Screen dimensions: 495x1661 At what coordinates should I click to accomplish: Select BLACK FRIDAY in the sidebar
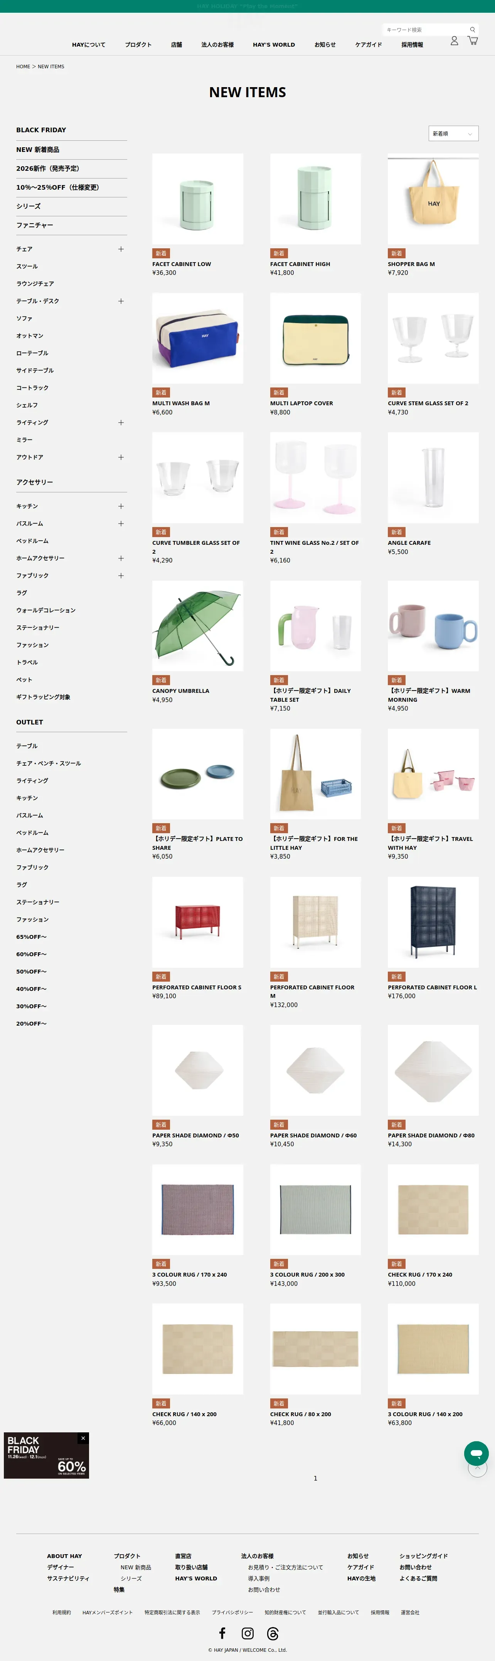[41, 130]
